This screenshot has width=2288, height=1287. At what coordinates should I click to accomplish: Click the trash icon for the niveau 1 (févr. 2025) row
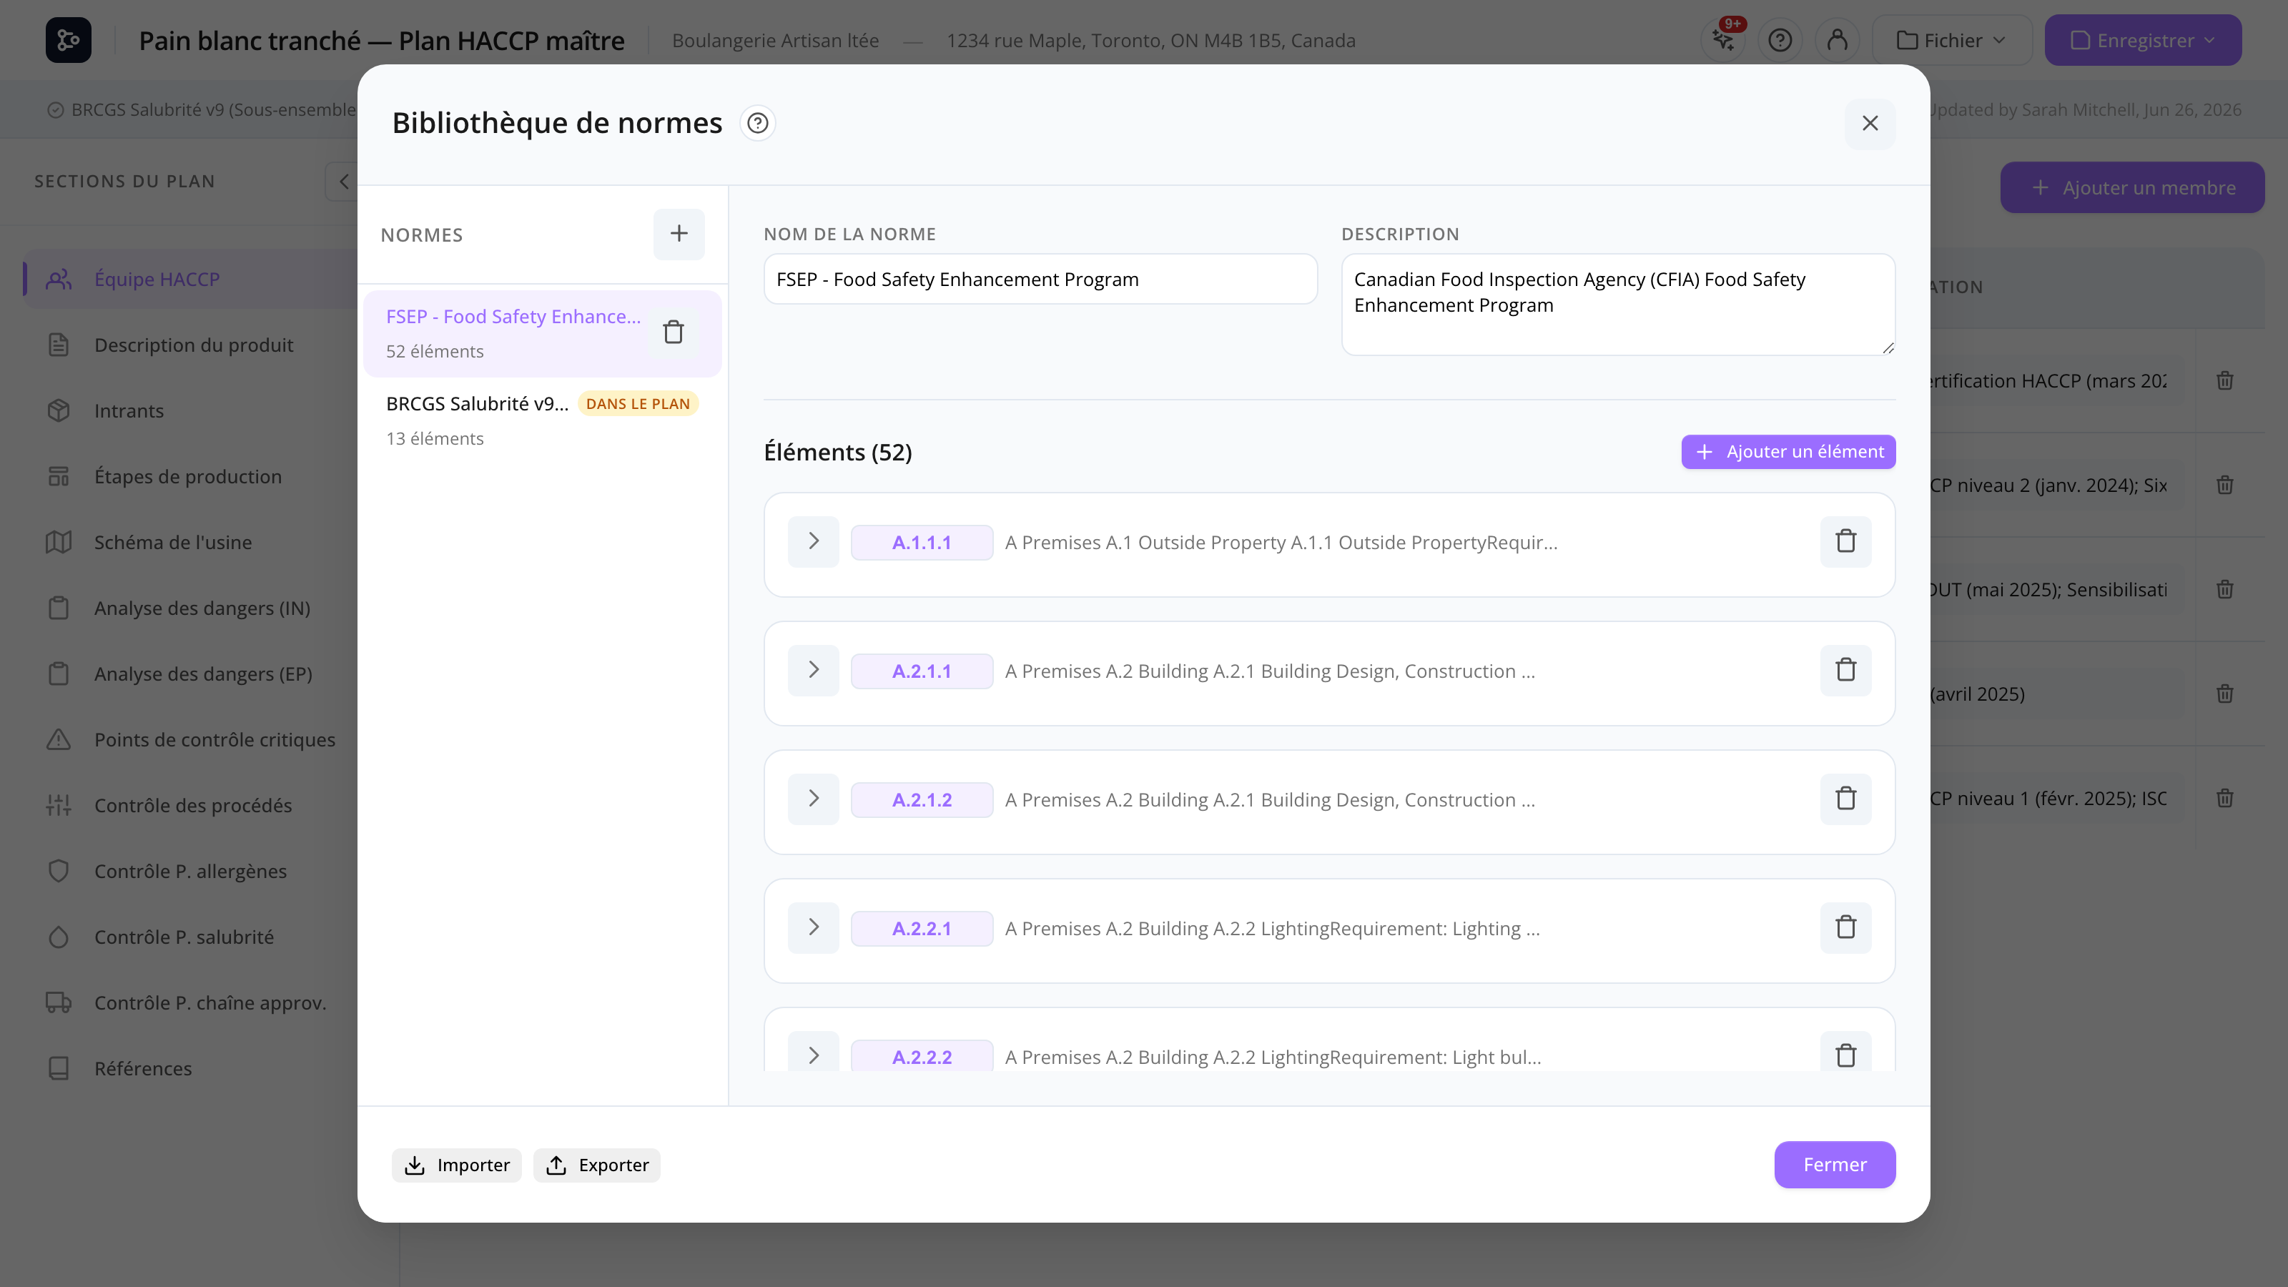tap(2224, 798)
